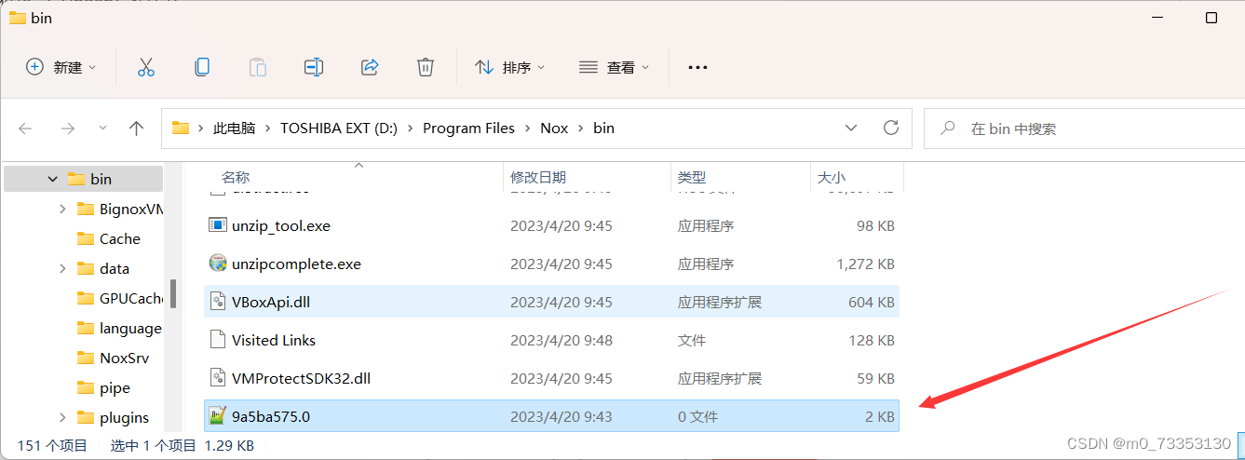Click the Copy icon in toolbar
1245x460 pixels.
coord(202,67)
